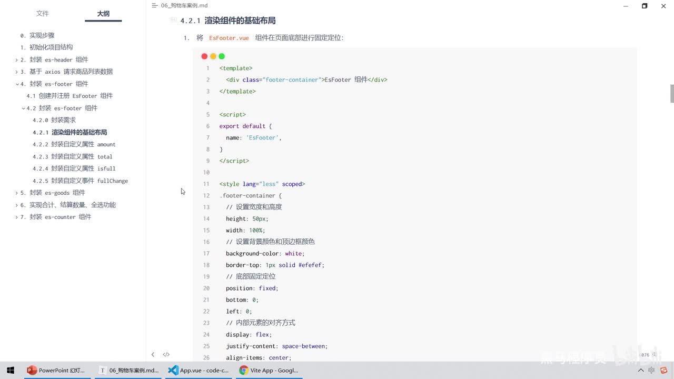Click the inline code EsFooter.vue

pos(229,38)
